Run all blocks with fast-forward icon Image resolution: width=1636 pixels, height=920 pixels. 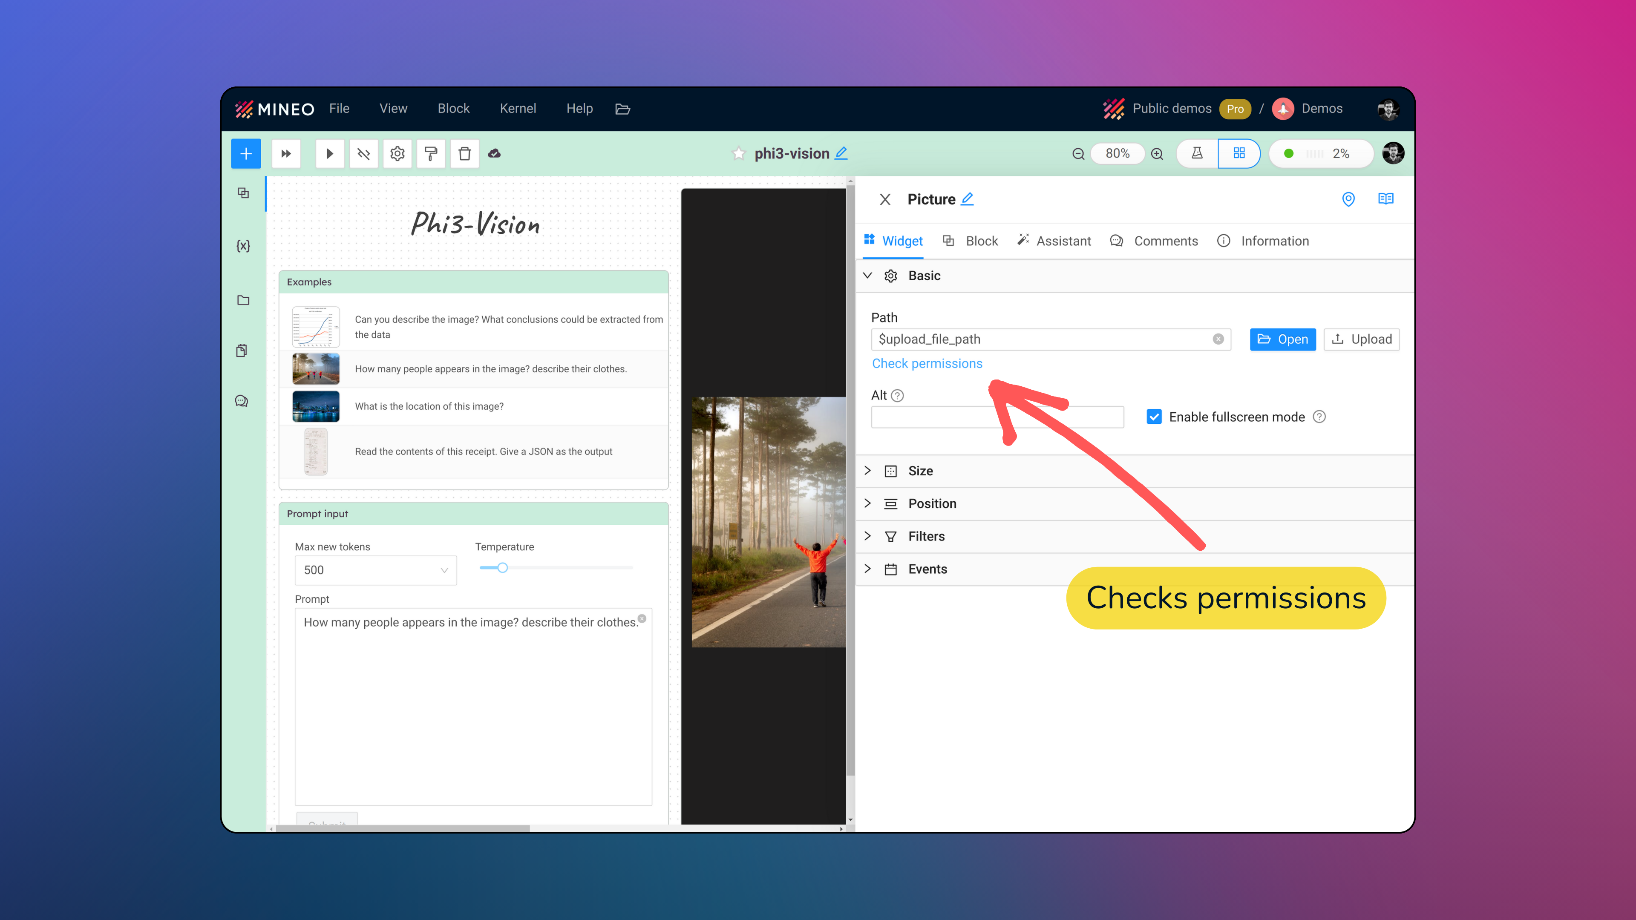coord(286,154)
